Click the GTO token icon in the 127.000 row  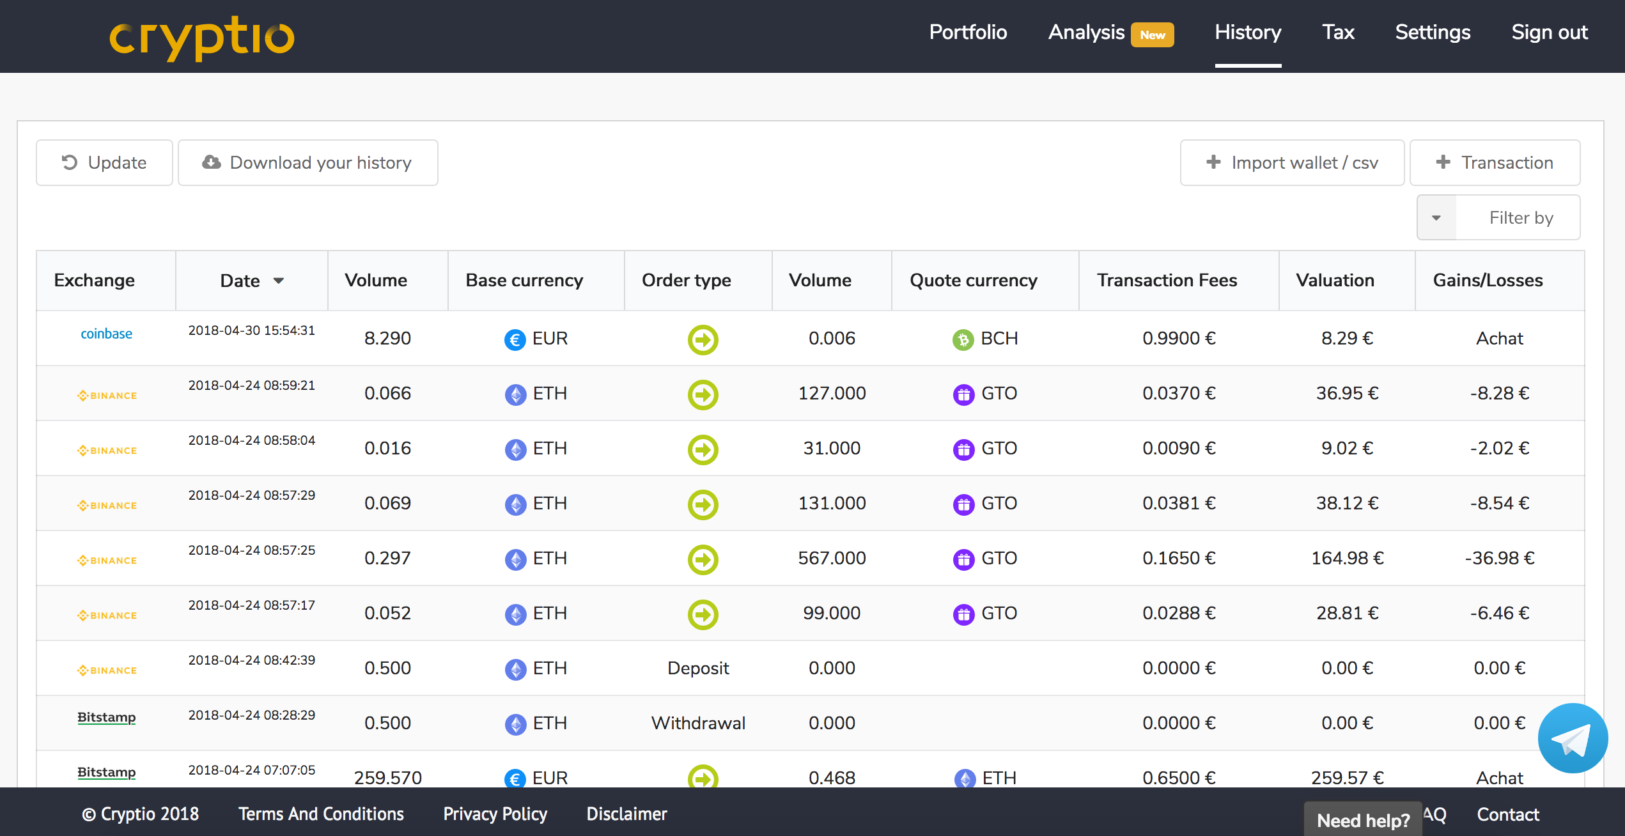click(963, 394)
